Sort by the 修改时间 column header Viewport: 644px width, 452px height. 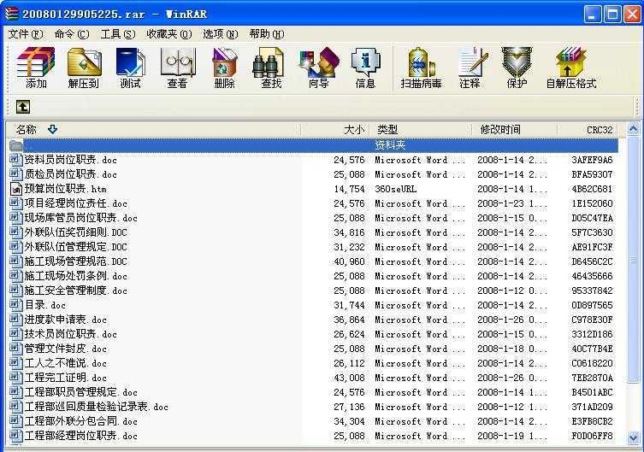pyautogui.click(x=515, y=130)
